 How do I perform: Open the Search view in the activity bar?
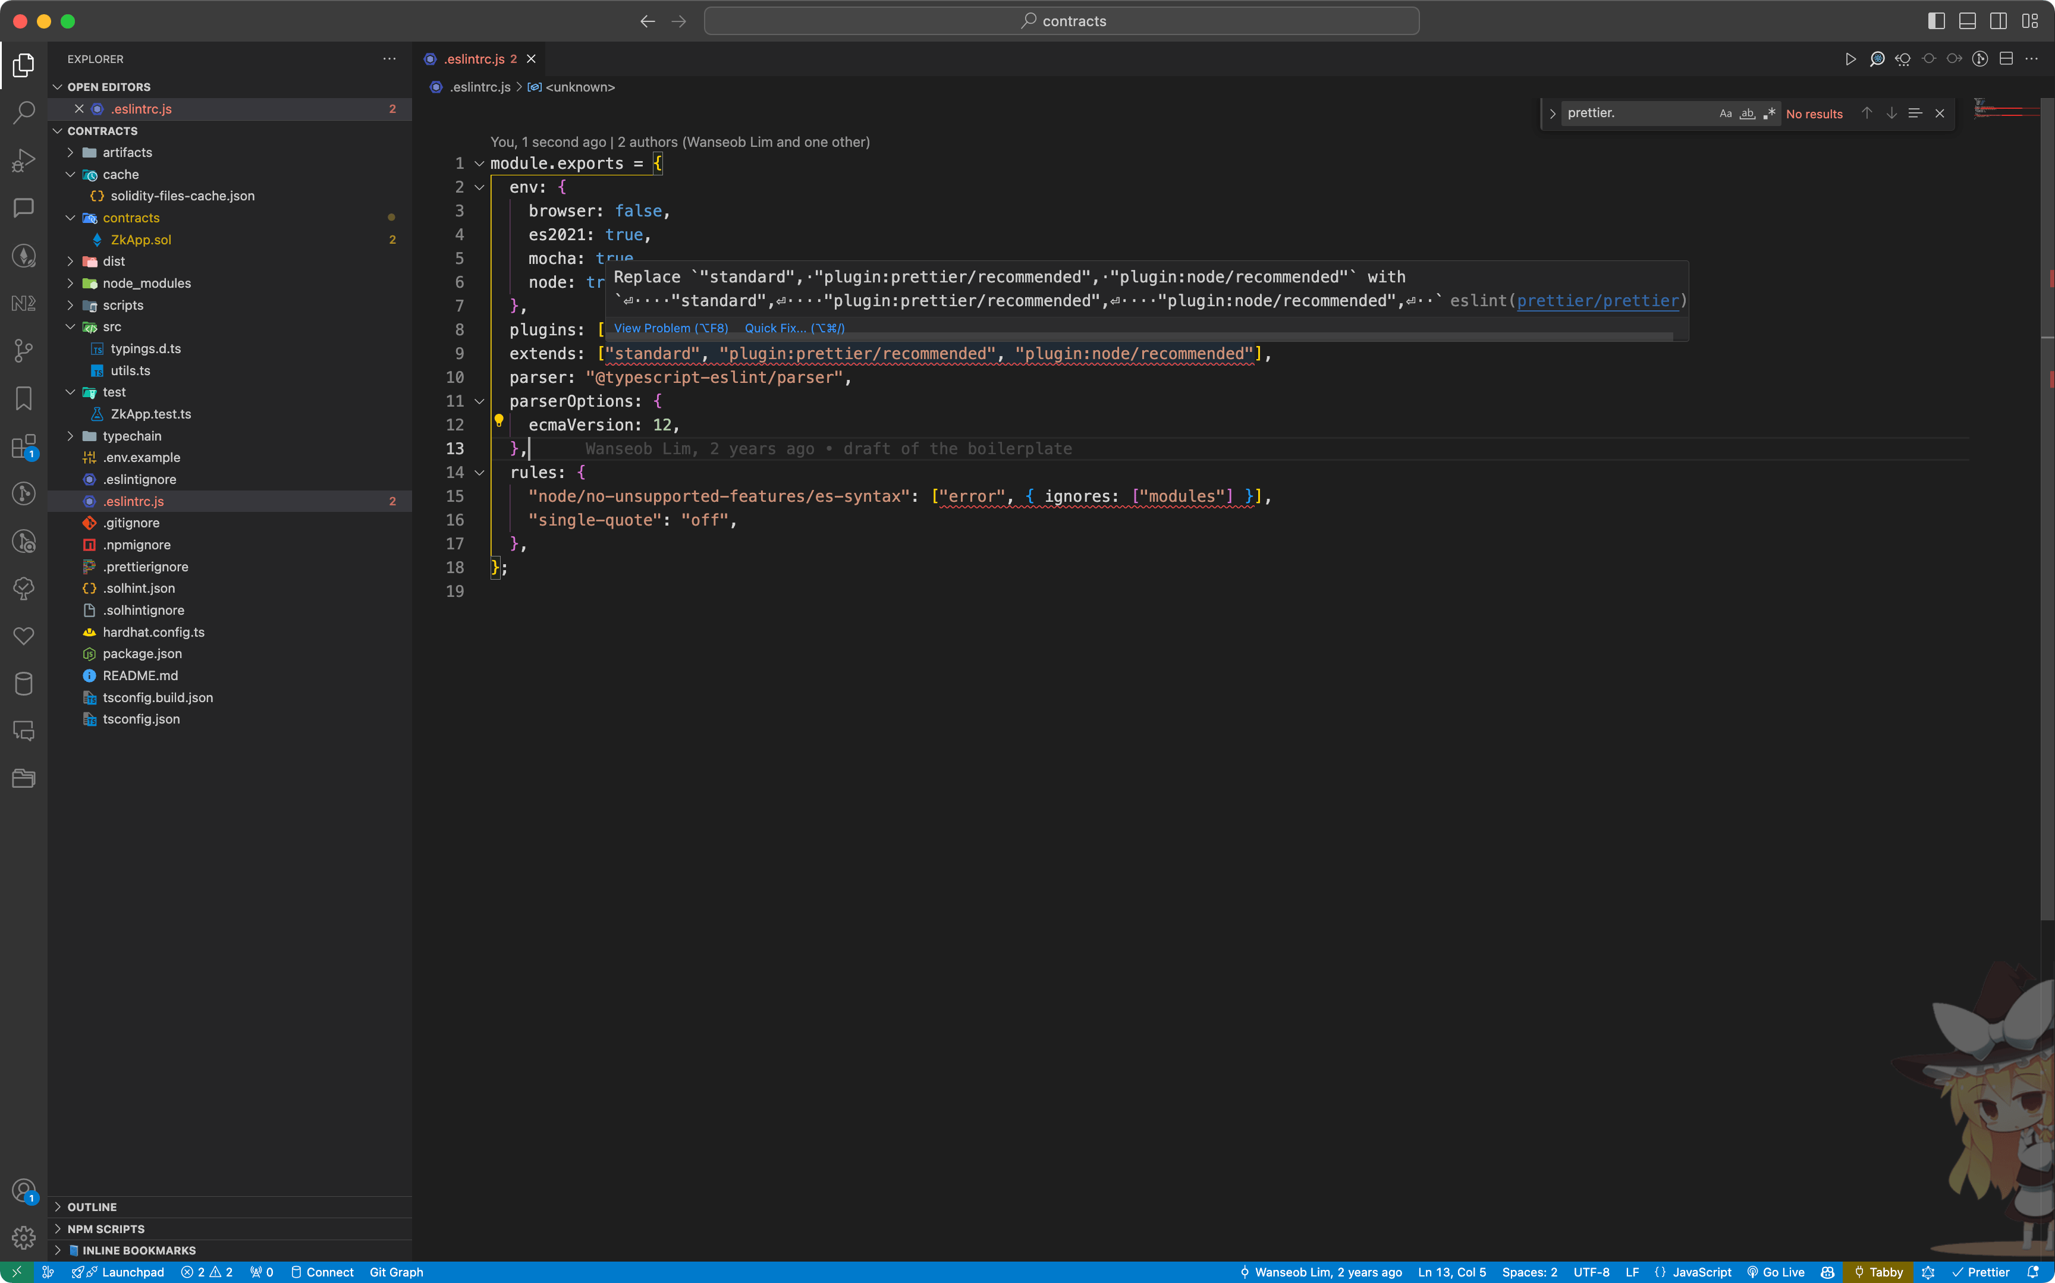click(24, 112)
